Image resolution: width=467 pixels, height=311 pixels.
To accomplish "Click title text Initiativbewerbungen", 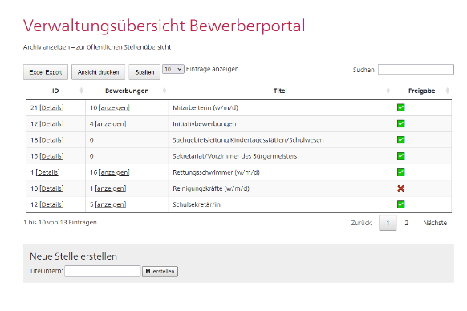I will tap(205, 123).
